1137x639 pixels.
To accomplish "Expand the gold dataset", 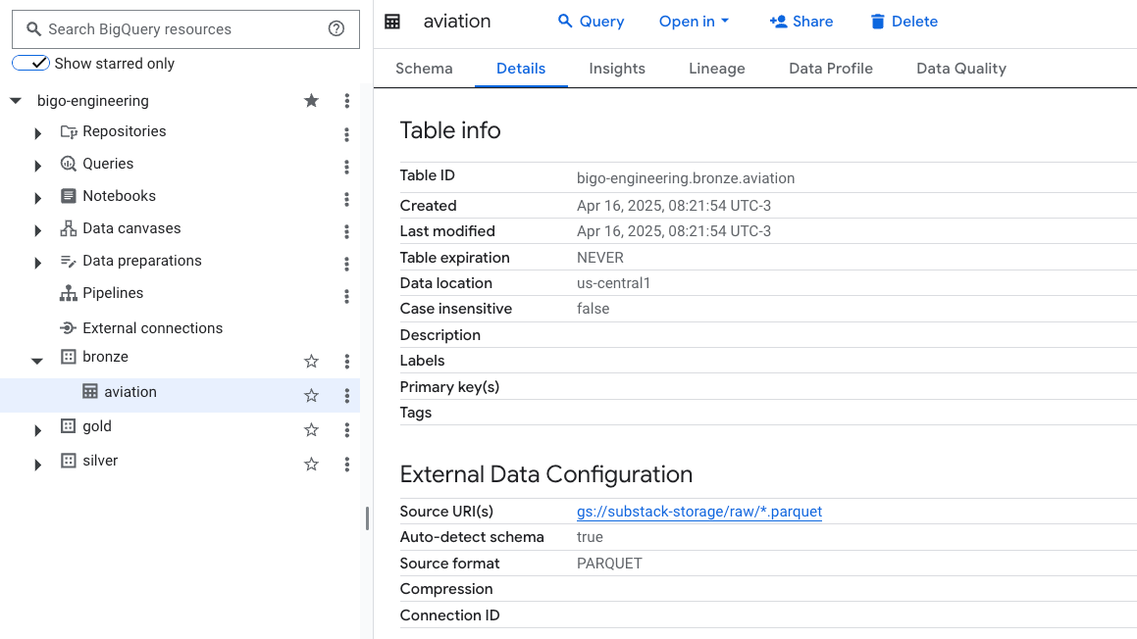I will coord(37,430).
